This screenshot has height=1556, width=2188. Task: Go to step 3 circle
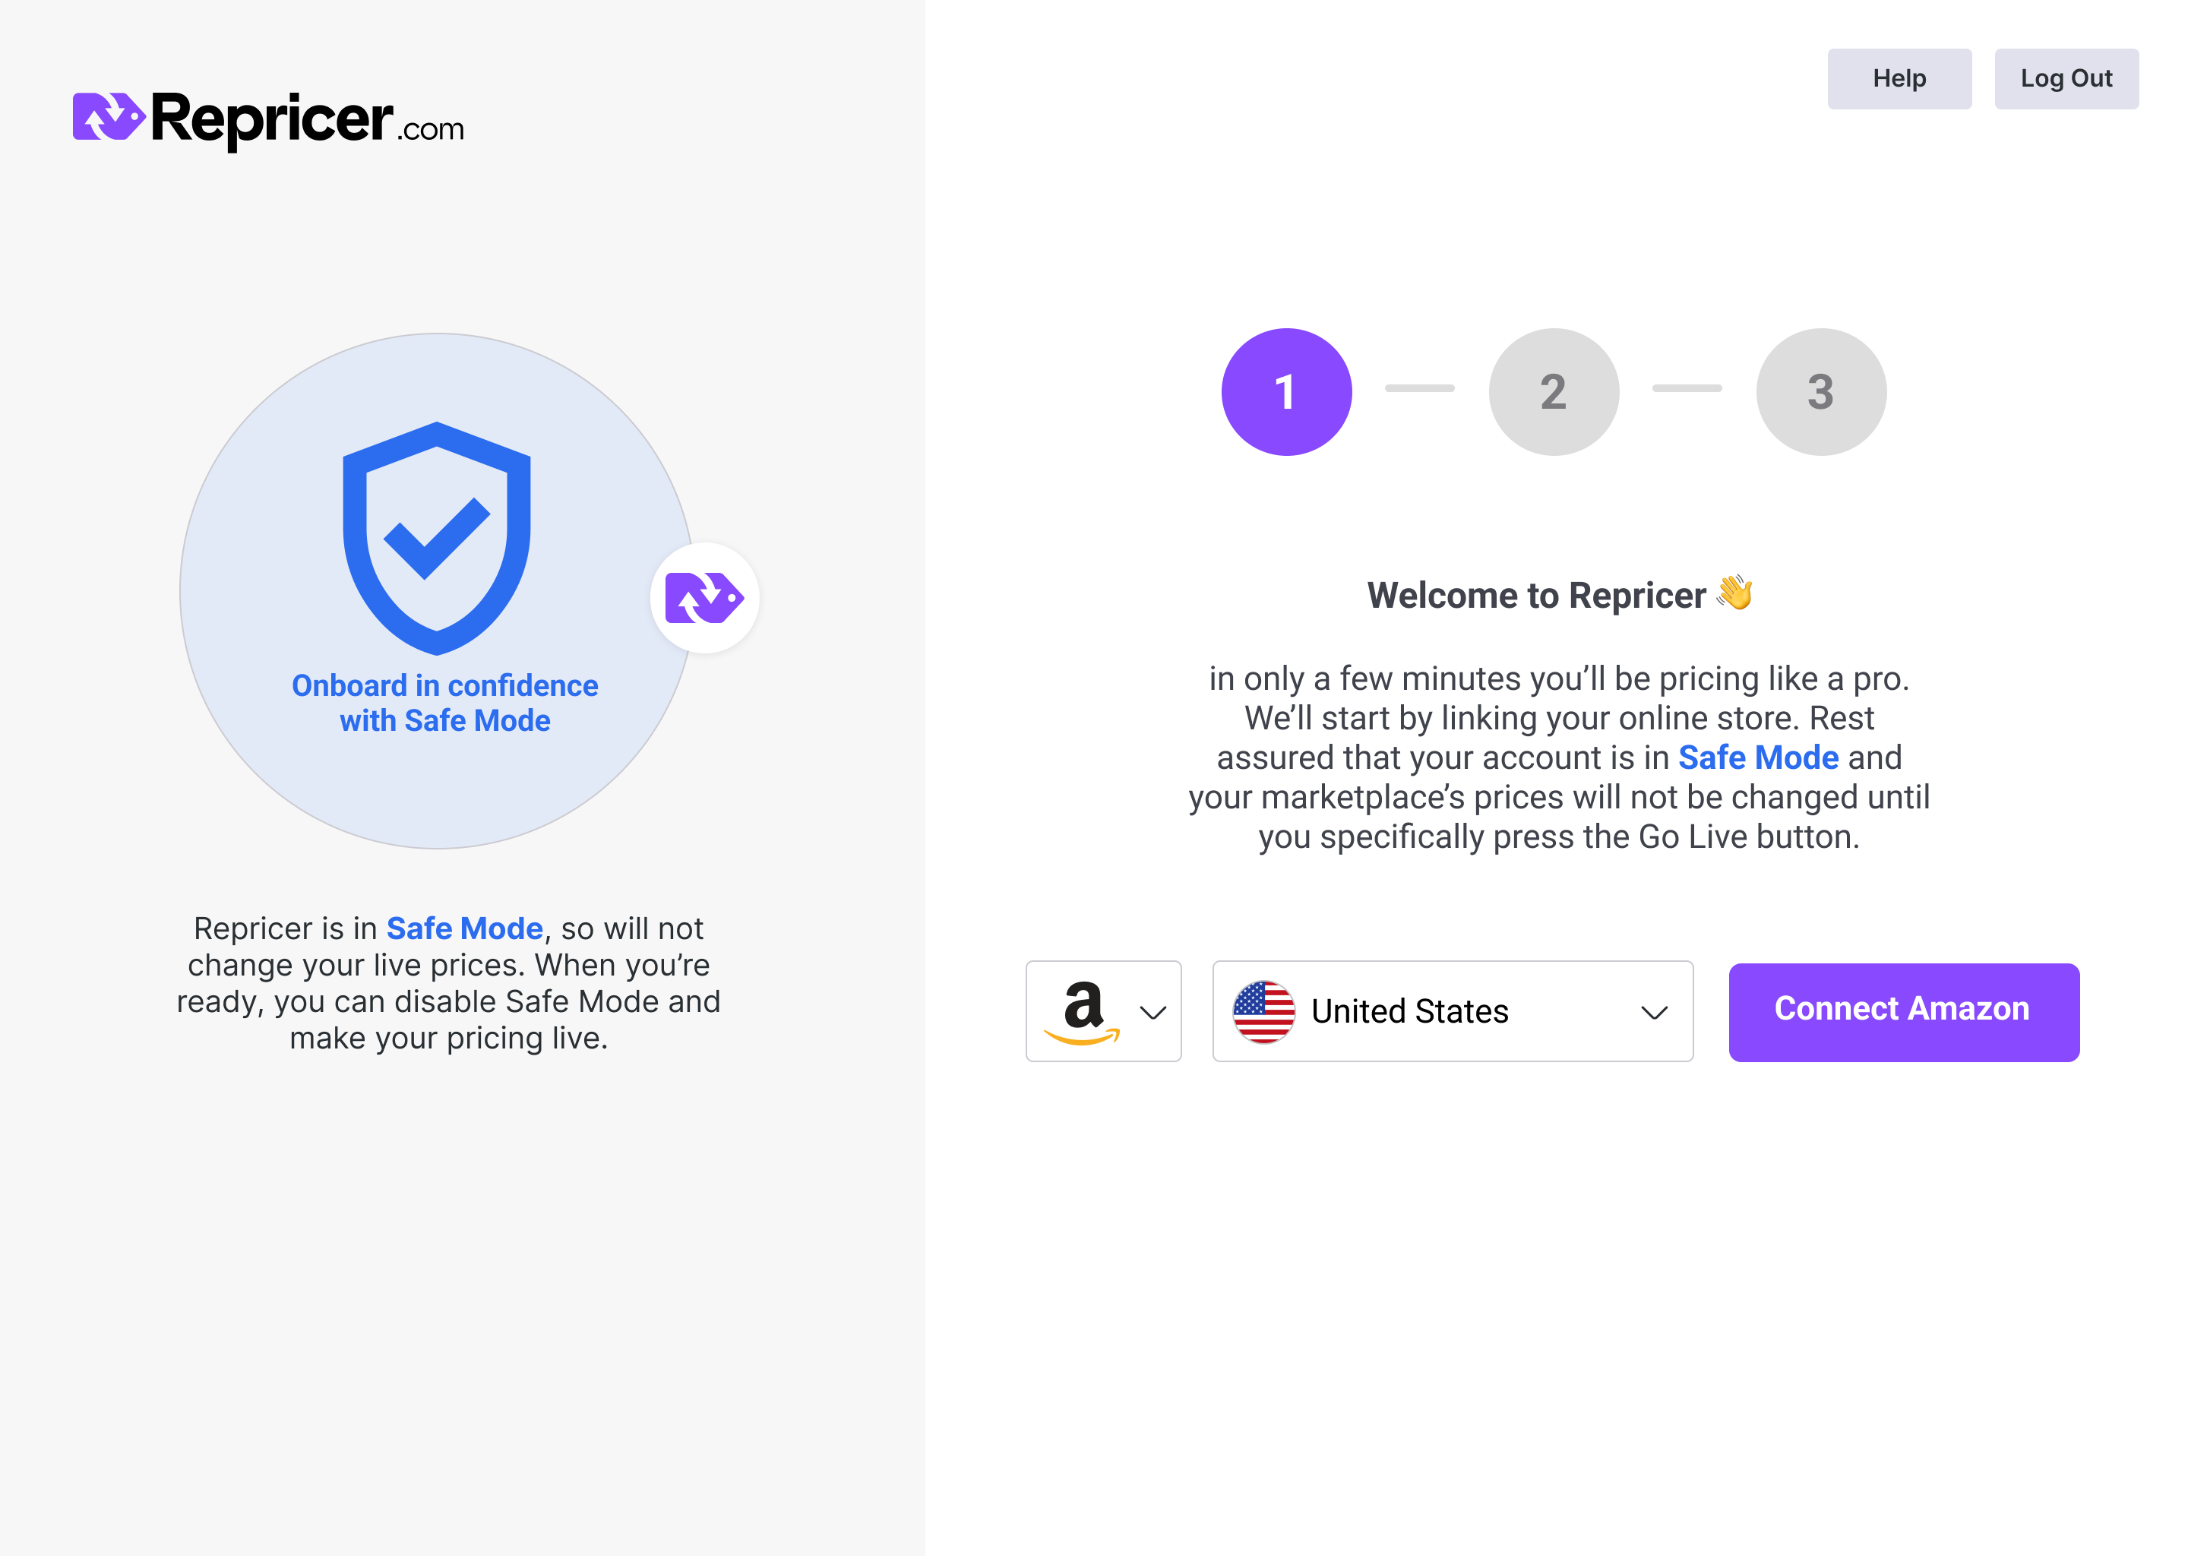pyautogui.click(x=1821, y=392)
